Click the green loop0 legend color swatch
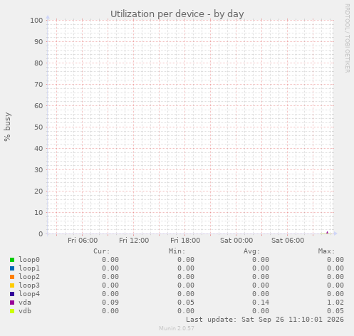The image size is (354, 336). pyautogui.click(x=12, y=260)
